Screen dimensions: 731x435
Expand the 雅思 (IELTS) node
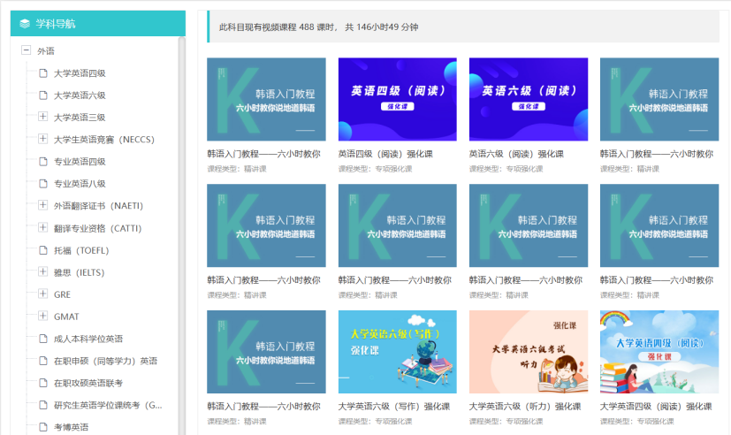[x=42, y=271]
